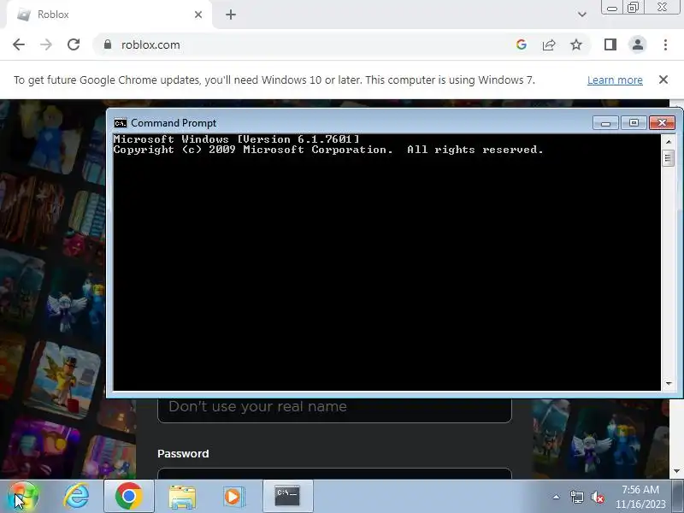Open Chrome side panel

point(610,44)
